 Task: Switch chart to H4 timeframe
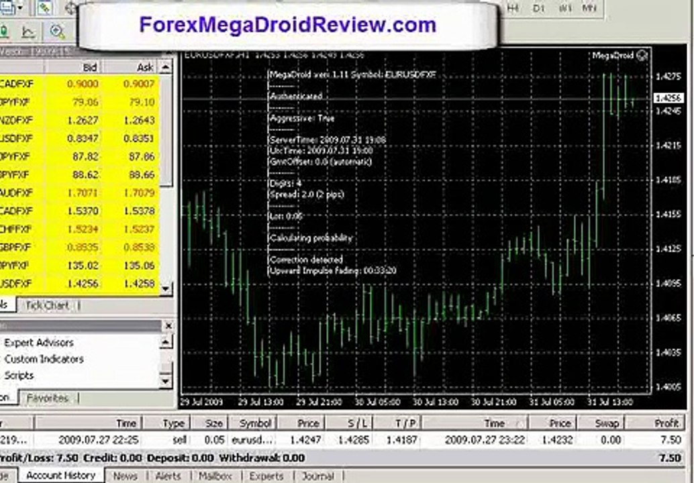point(513,8)
